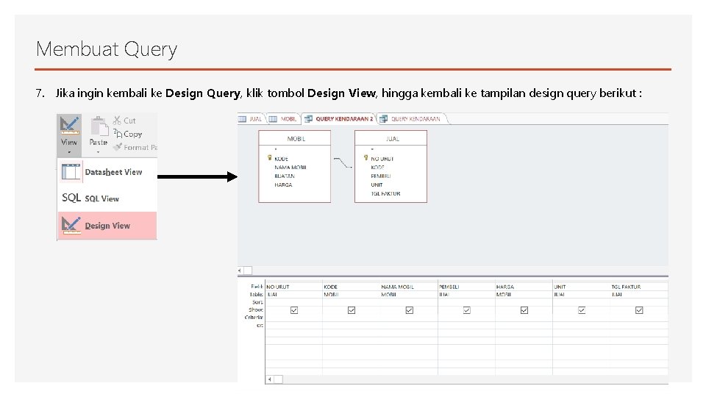
Task: Click the QUERY KENDARAAN 2 tab icon
Action: [308, 119]
